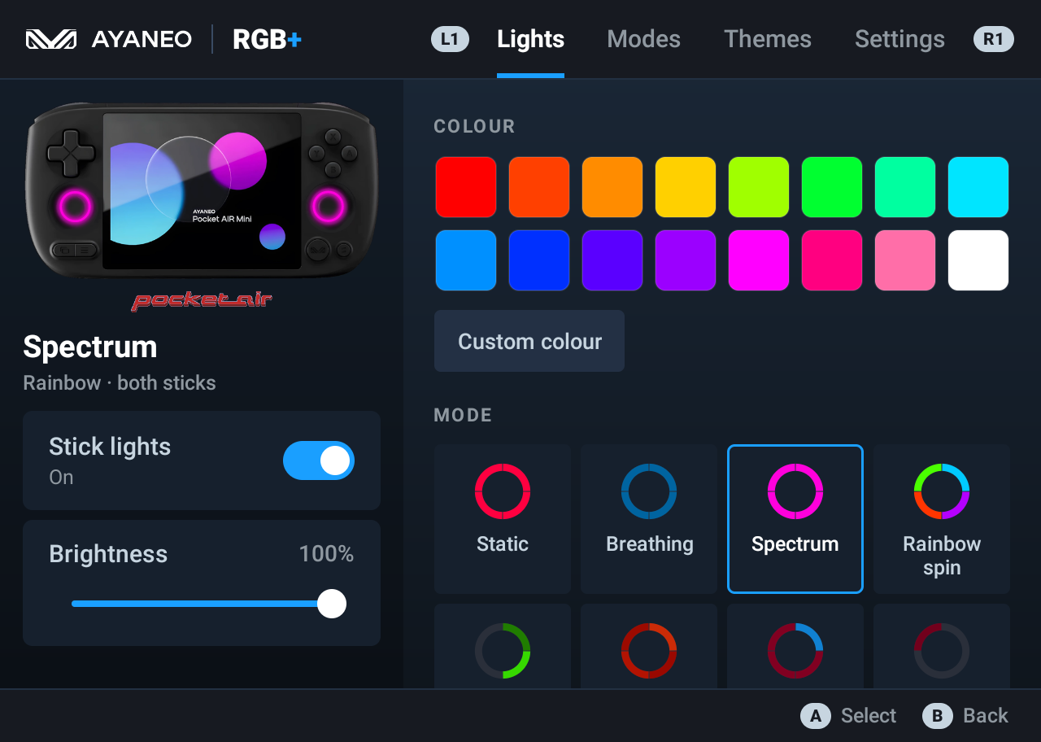
Task: Select the Rainbow spin mode
Action: pos(942,519)
